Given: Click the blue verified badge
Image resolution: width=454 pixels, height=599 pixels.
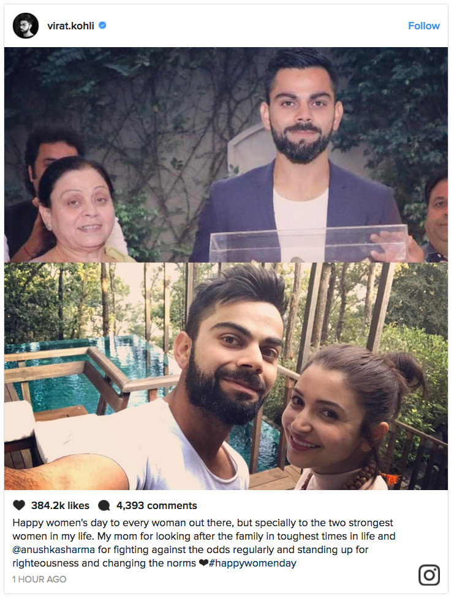Looking at the screenshot, I should (102, 25).
